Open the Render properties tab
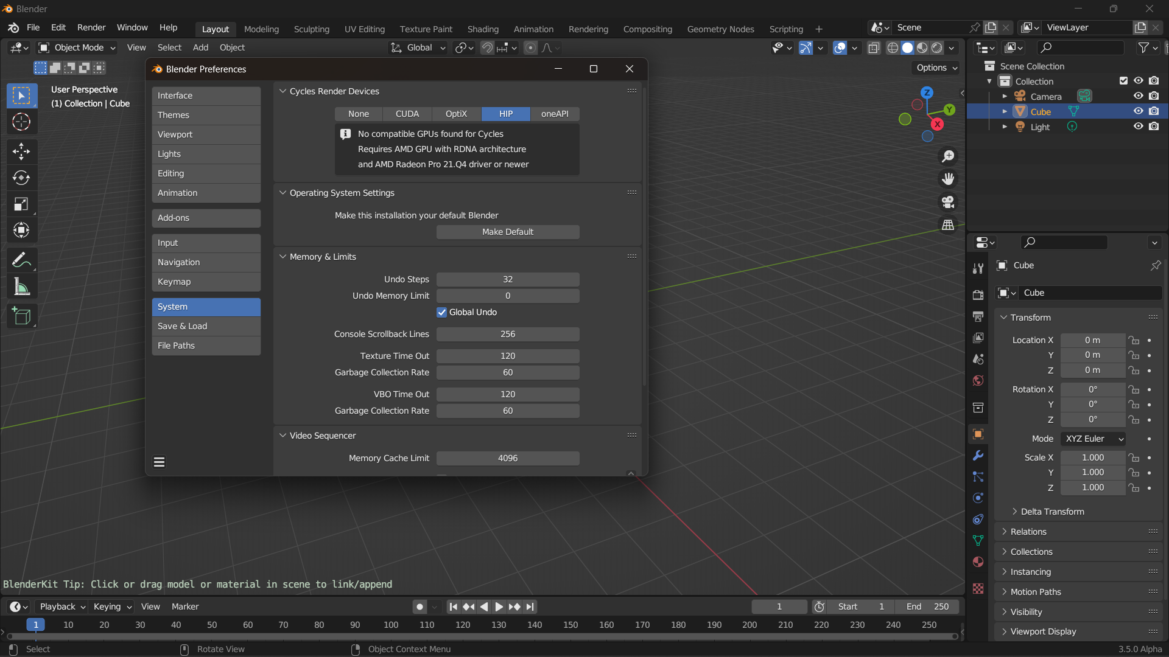Image resolution: width=1169 pixels, height=657 pixels. click(x=978, y=295)
